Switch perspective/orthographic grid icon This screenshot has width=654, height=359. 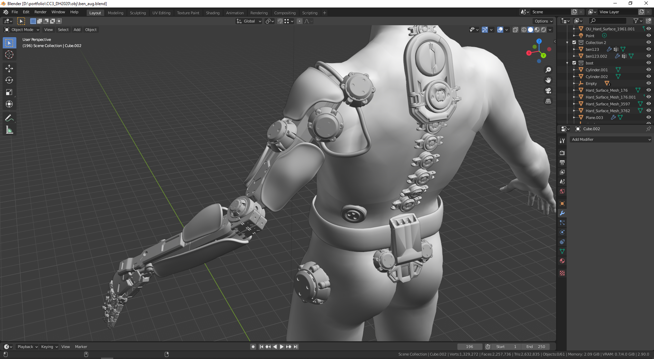[x=548, y=101]
